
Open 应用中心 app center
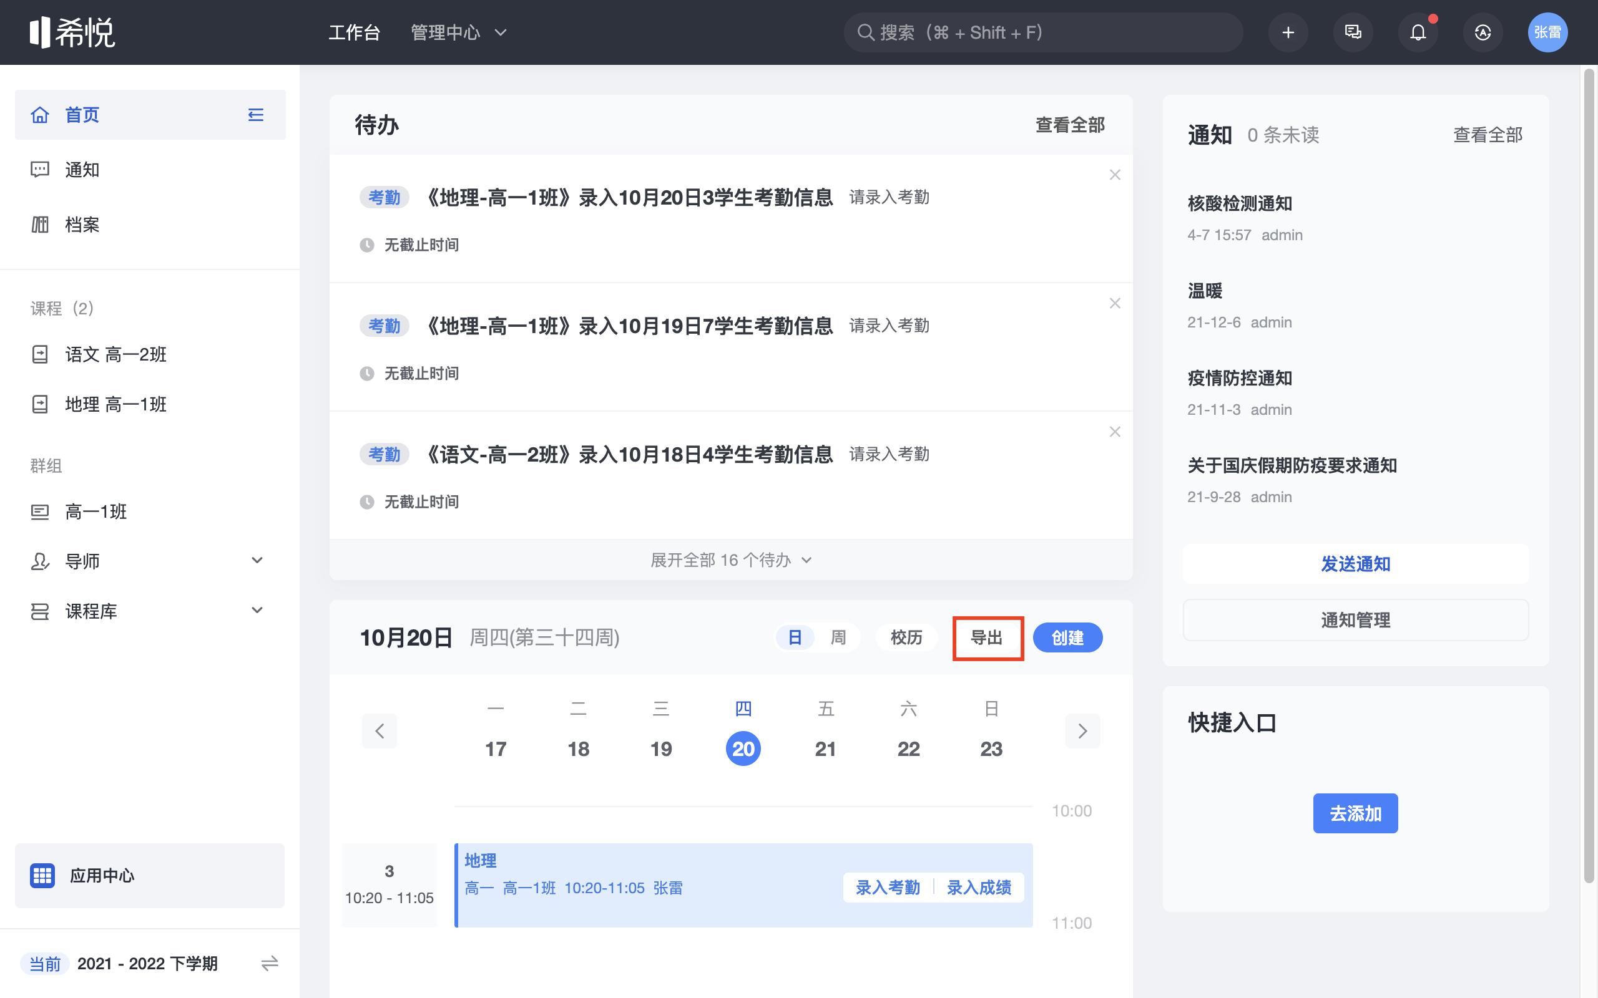point(150,875)
